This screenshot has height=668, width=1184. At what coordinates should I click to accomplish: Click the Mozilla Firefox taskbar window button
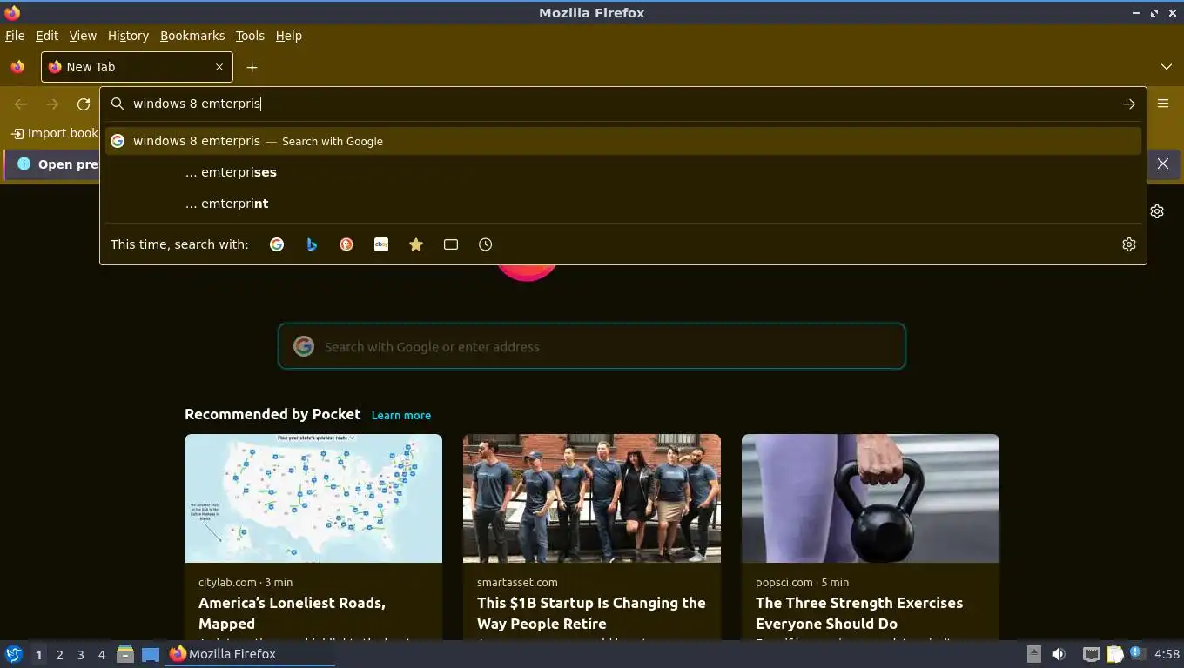(x=251, y=654)
